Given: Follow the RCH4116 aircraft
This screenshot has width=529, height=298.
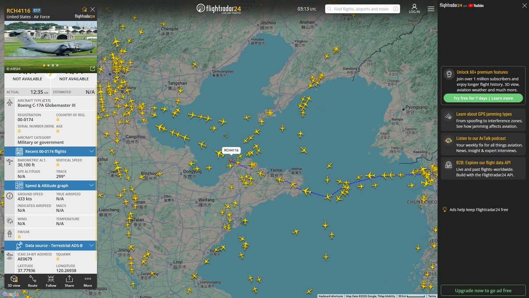Looking at the screenshot, I should coord(51,281).
